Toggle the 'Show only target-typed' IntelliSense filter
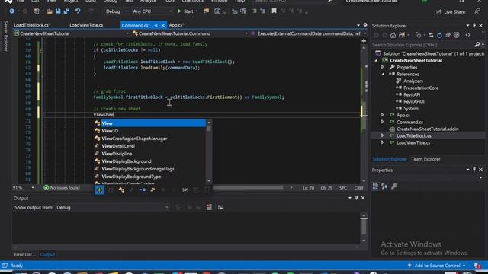This screenshot has height=274, width=488. (x=99, y=190)
